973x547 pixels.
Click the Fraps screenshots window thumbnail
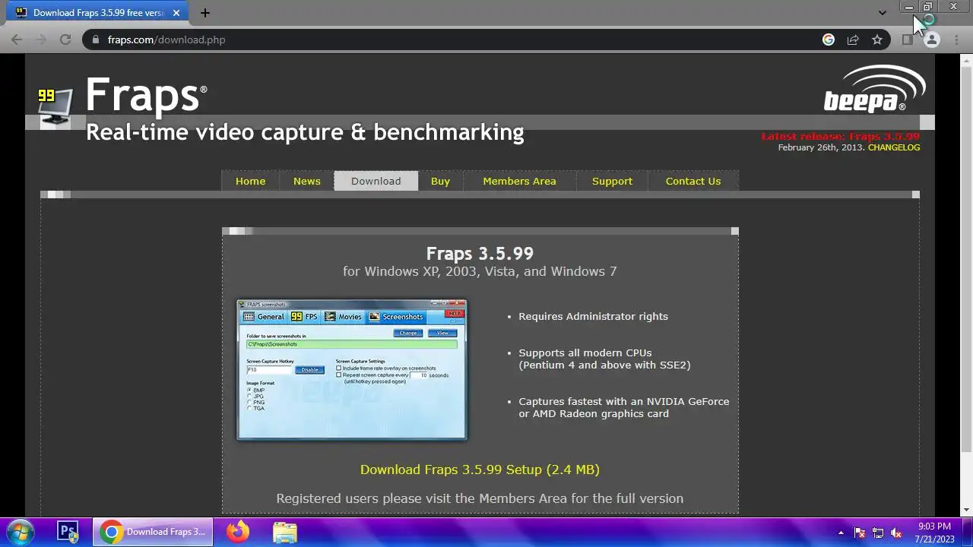351,369
